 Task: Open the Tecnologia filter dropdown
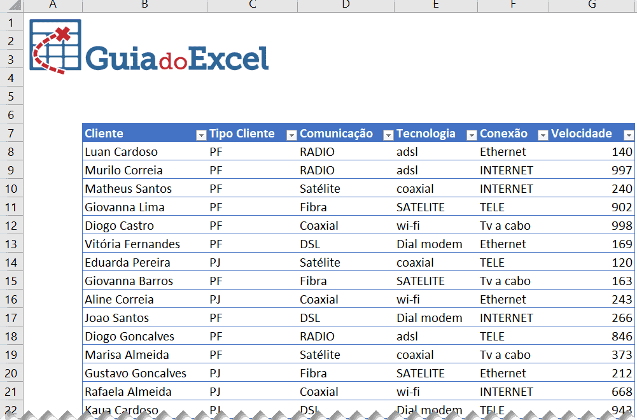[x=472, y=135]
